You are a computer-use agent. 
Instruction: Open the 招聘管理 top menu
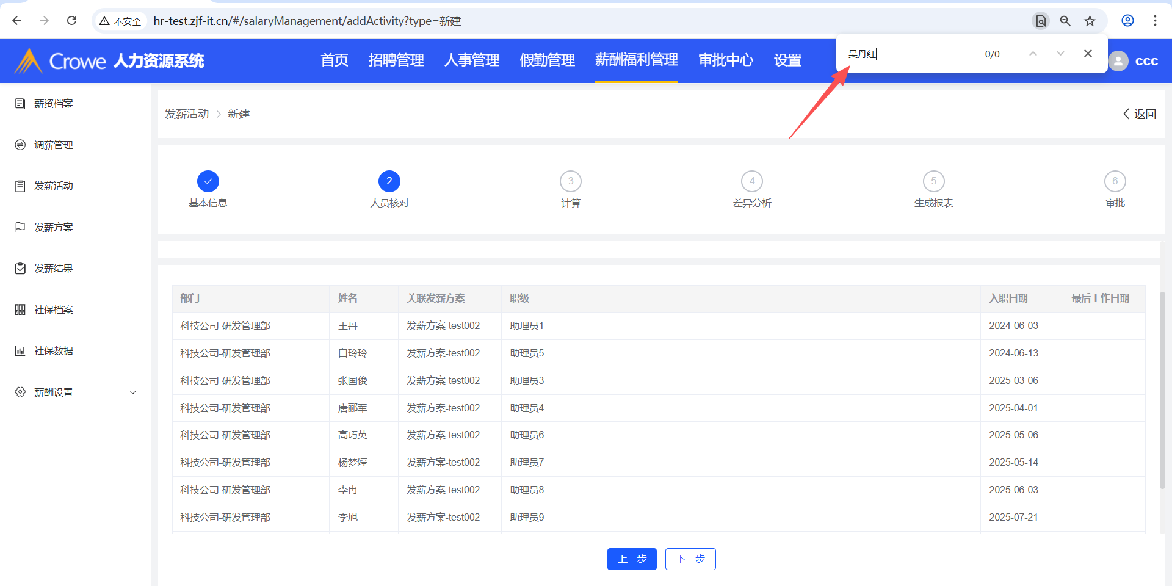396,60
